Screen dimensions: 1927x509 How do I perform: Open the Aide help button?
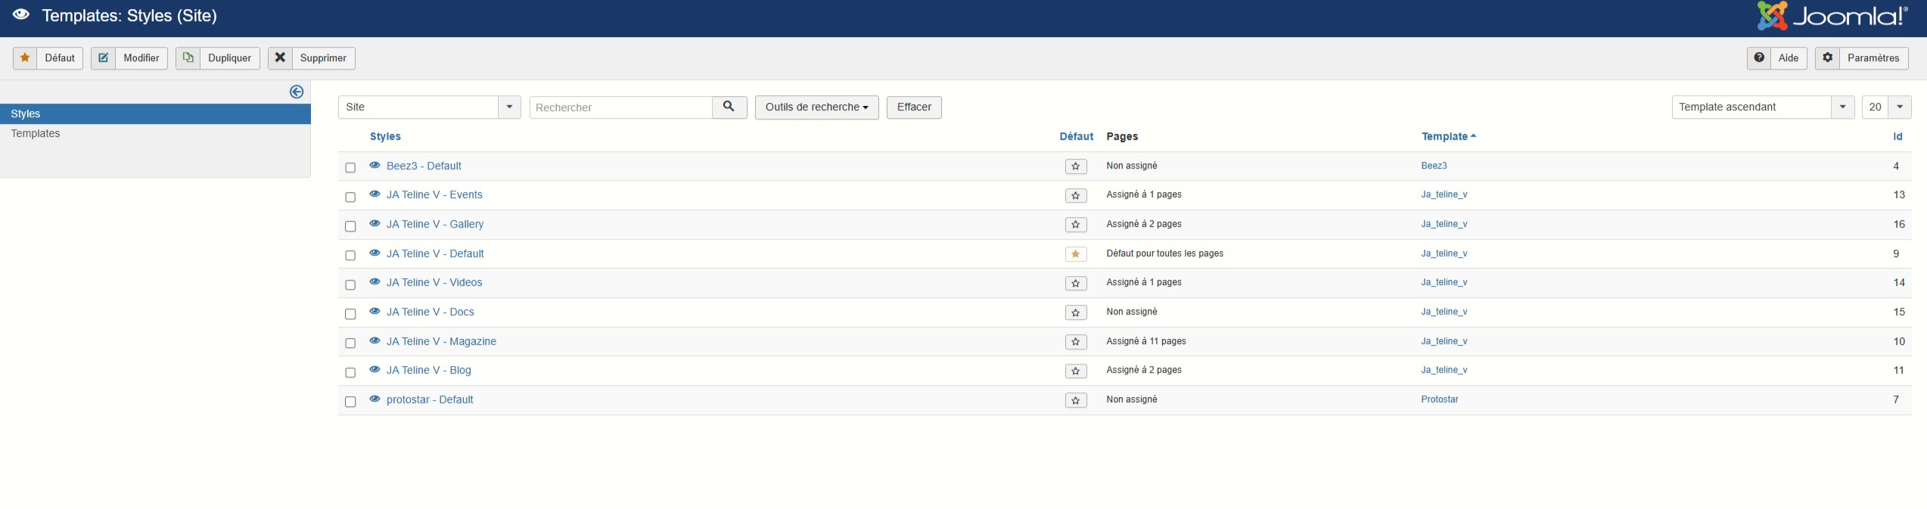point(1777,58)
